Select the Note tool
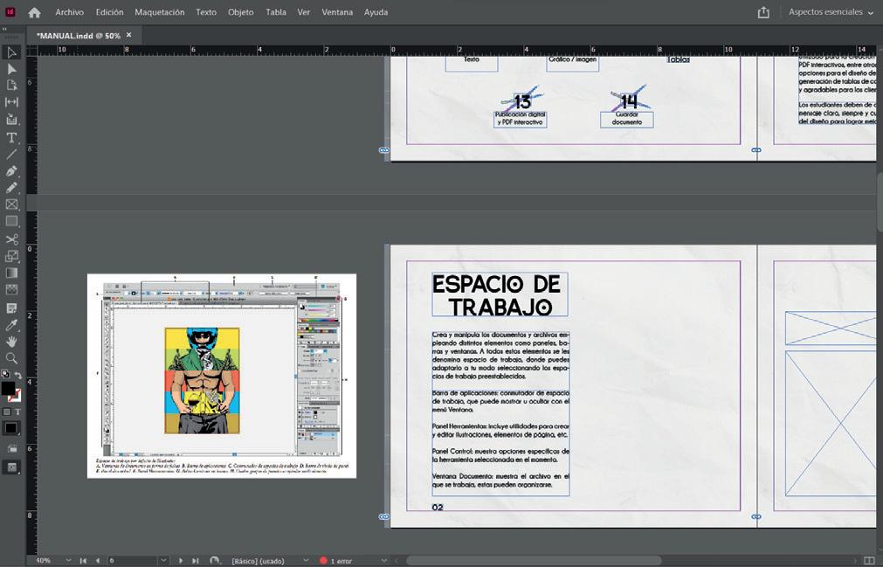883x567 pixels. [x=11, y=308]
